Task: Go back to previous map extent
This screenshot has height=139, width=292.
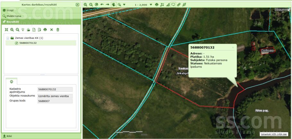Action: coord(102,5)
